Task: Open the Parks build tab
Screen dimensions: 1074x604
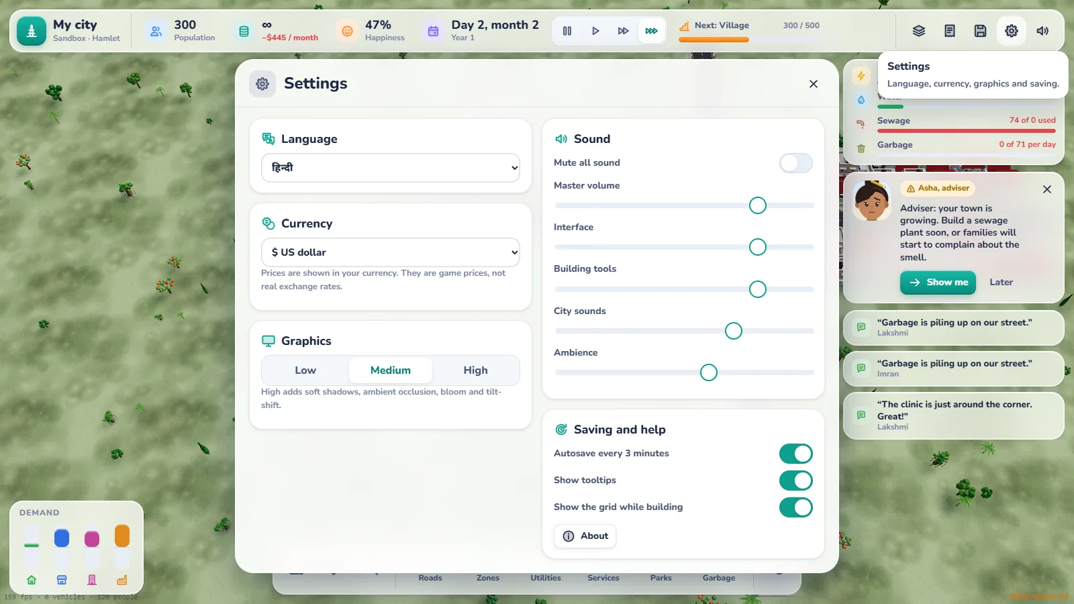Action: point(661,578)
